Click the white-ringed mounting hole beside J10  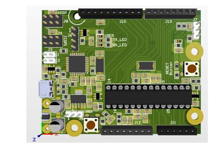(x=77, y=16)
